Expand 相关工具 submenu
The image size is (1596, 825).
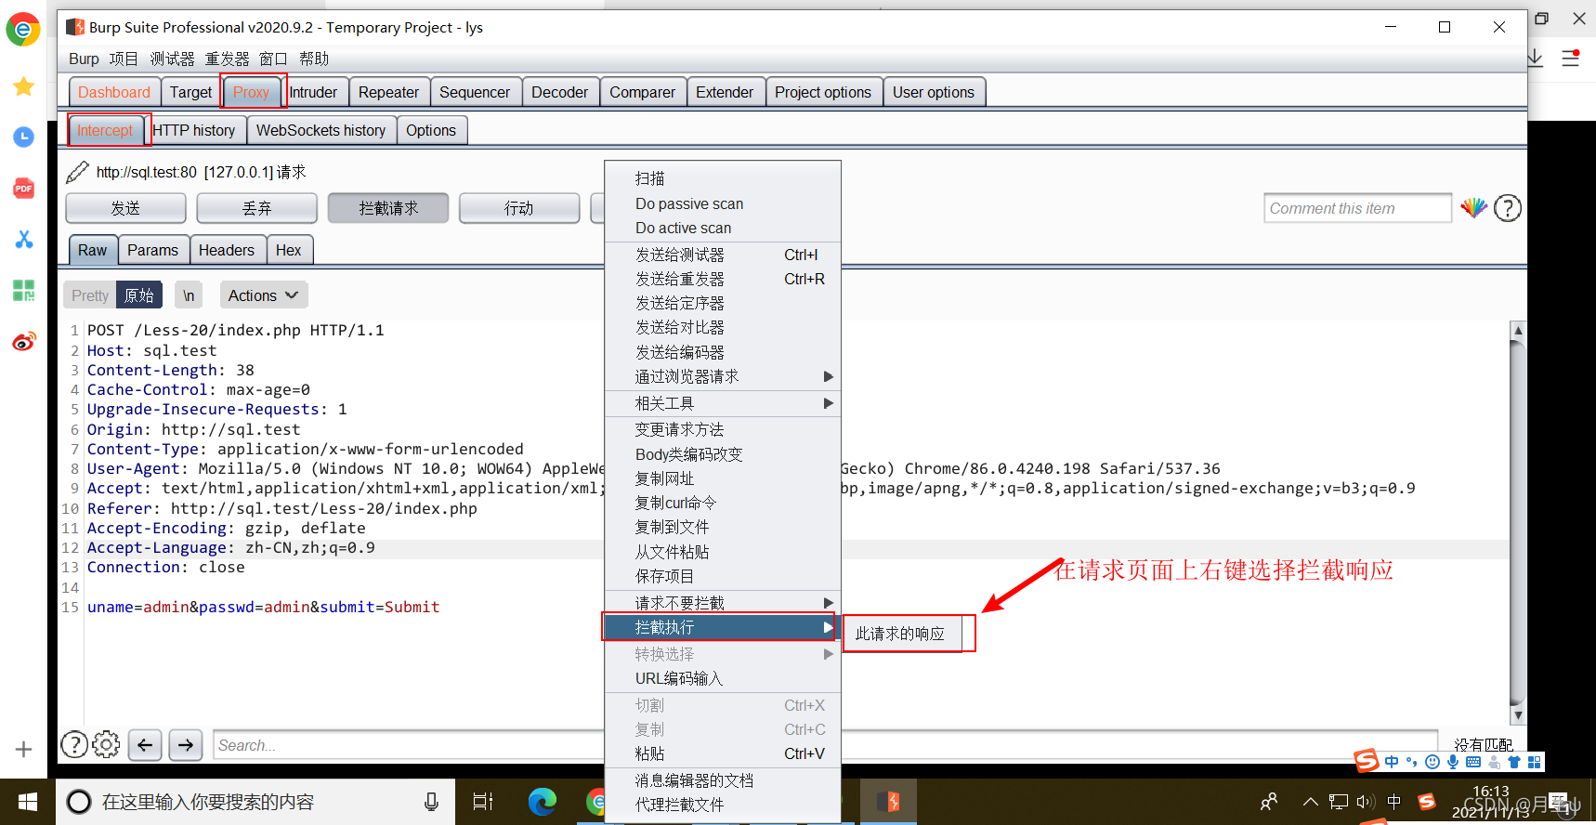[x=723, y=403]
